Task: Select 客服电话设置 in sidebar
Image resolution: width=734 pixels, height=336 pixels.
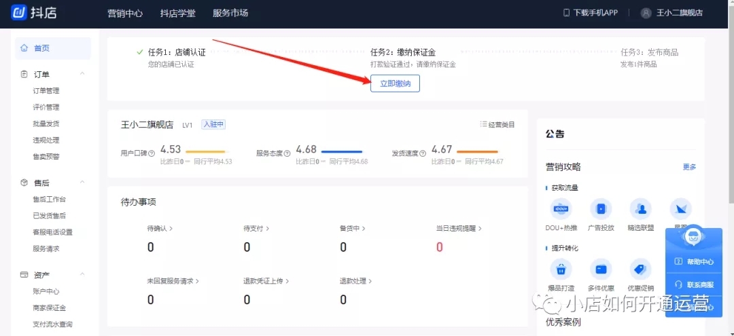Action: (52, 231)
